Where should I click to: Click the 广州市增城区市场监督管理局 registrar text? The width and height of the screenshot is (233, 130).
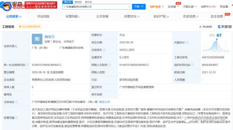[x=137, y=87]
